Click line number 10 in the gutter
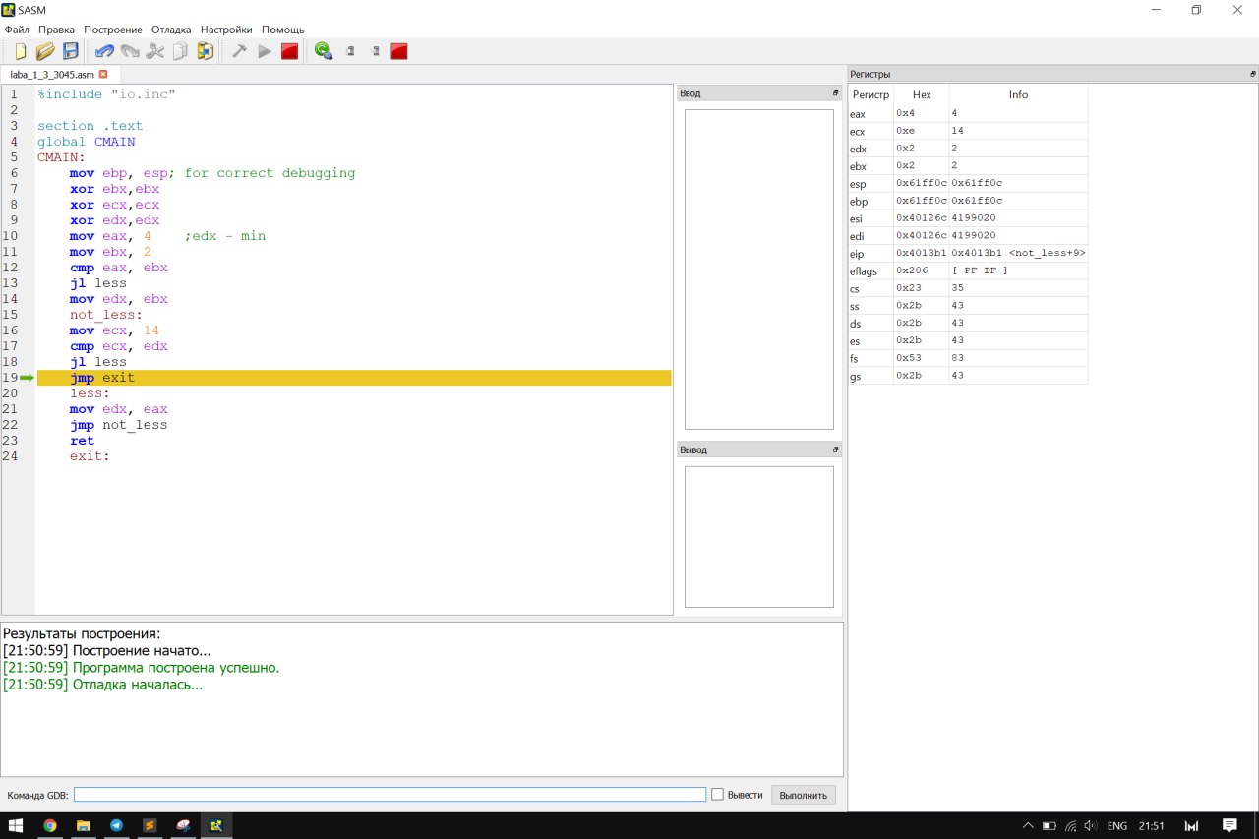Image resolution: width=1259 pixels, height=839 pixels. click(x=10, y=236)
